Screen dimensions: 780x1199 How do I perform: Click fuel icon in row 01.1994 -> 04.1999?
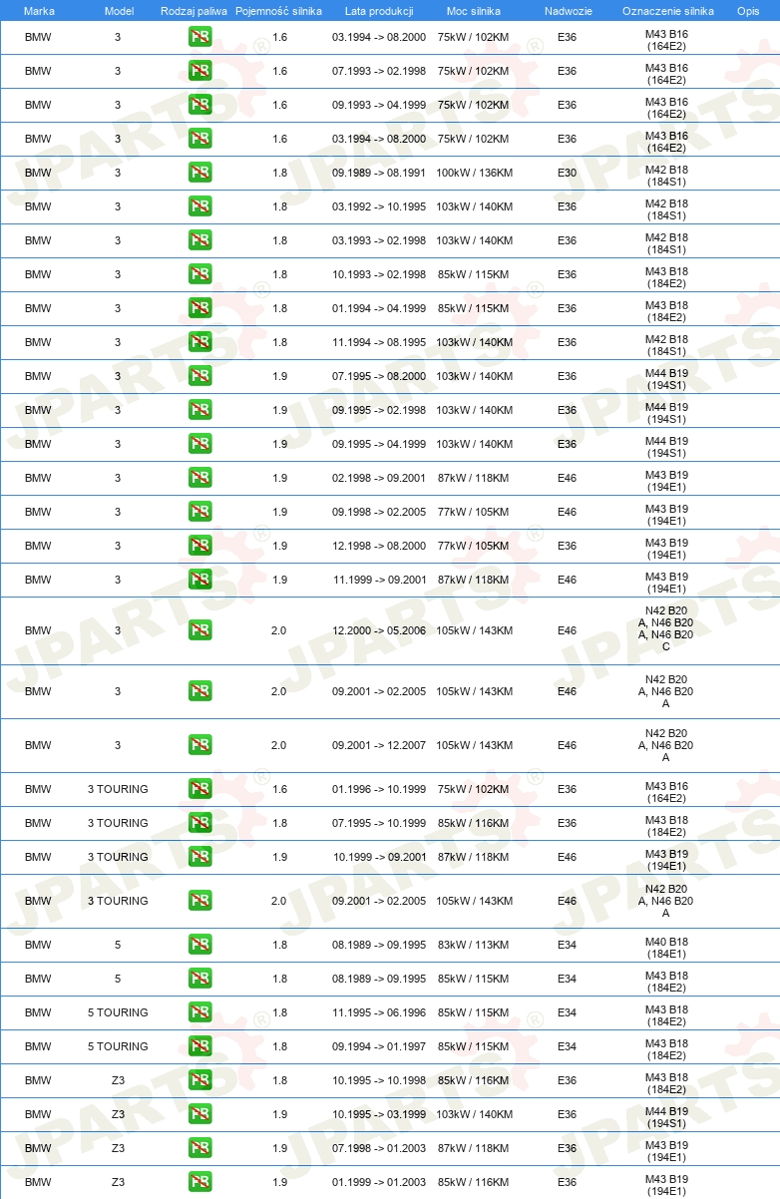(199, 309)
